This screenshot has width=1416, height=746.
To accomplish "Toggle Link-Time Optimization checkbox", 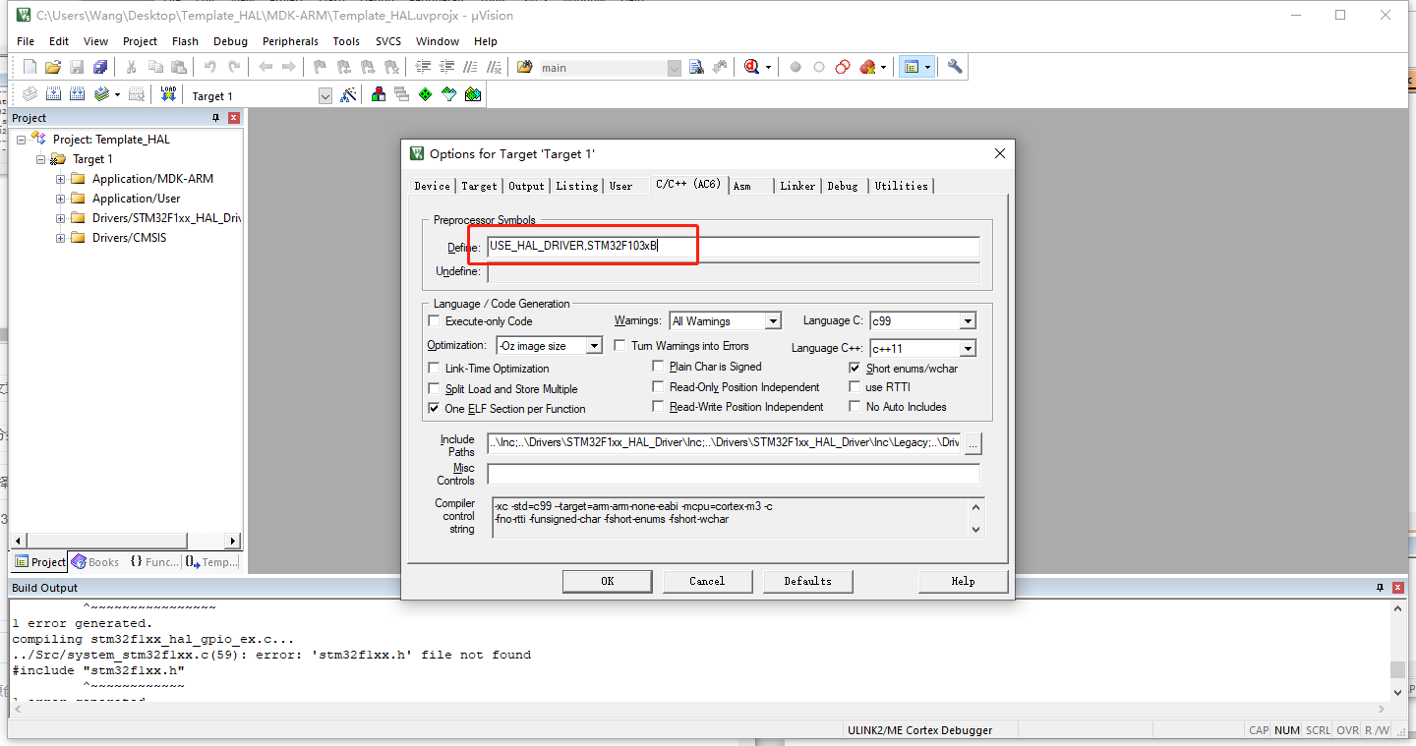I will pyautogui.click(x=435, y=369).
